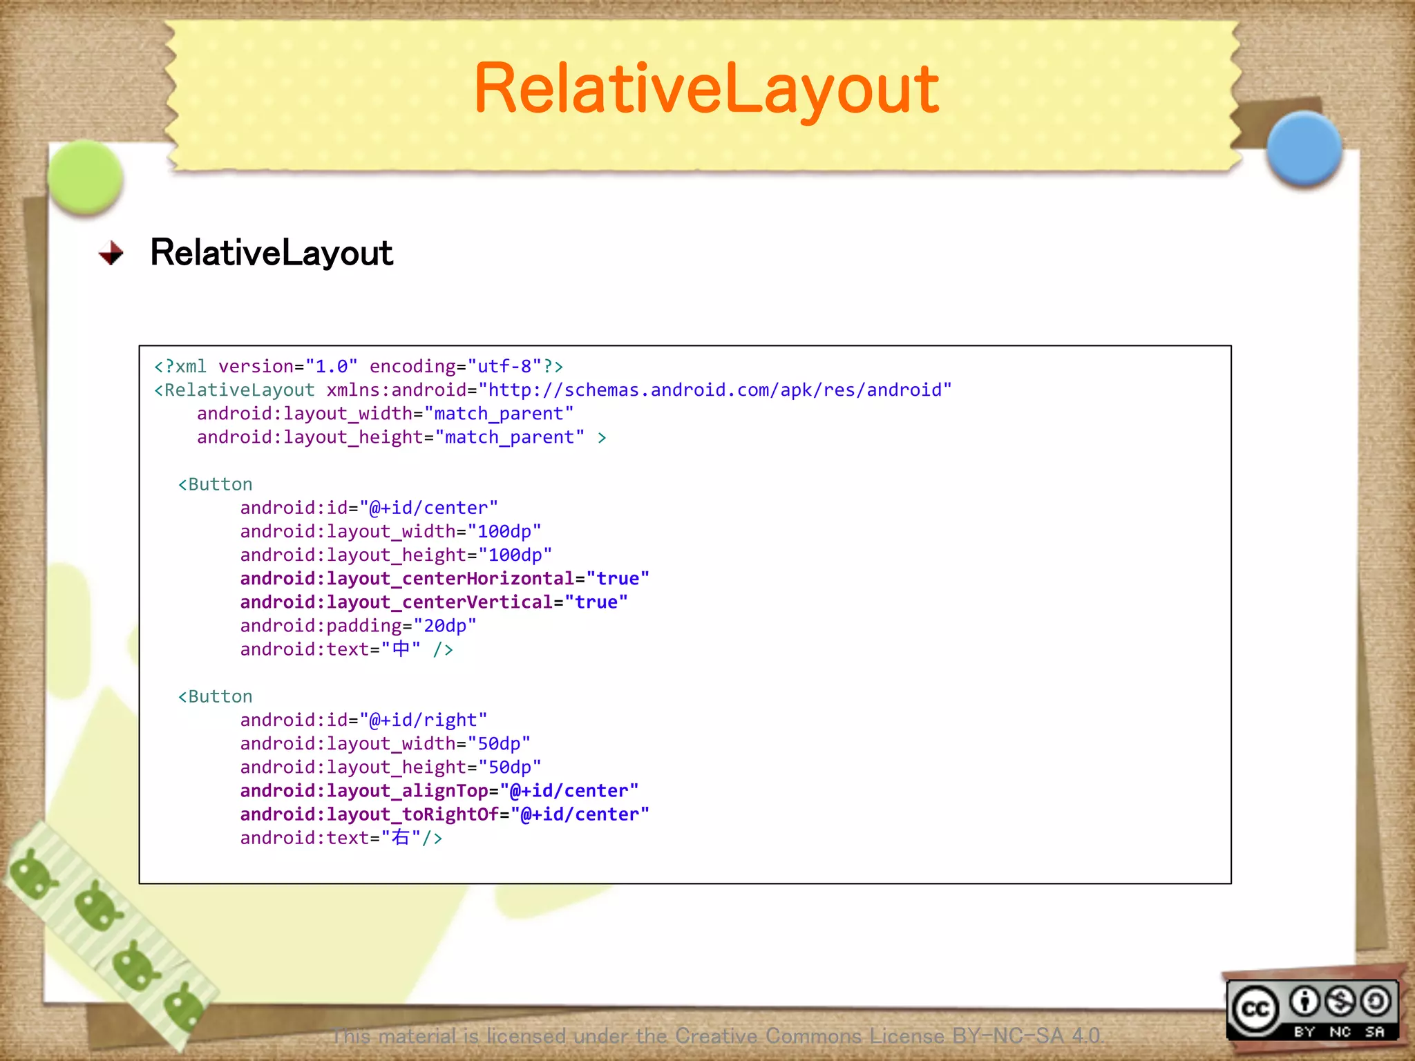Viewport: 1415px width, 1061px height.
Task: Click android:layout_height="100dp" line
Action: (x=396, y=555)
